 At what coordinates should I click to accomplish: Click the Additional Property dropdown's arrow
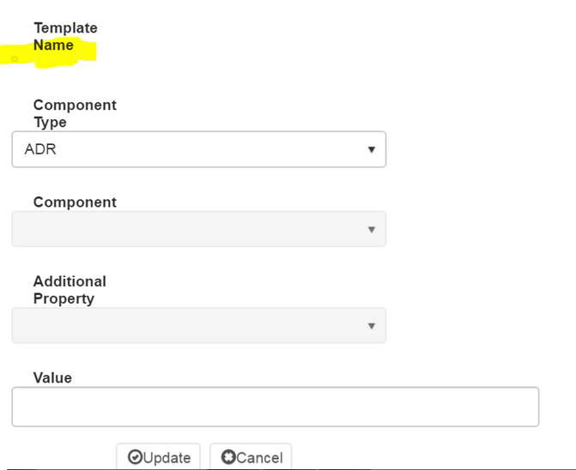[x=371, y=326]
